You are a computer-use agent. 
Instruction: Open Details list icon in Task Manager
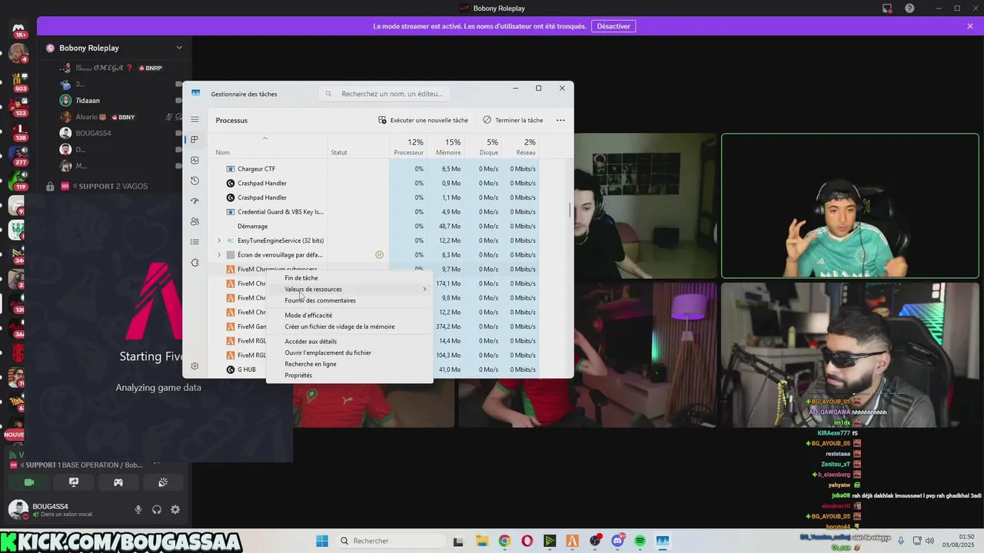195,242
